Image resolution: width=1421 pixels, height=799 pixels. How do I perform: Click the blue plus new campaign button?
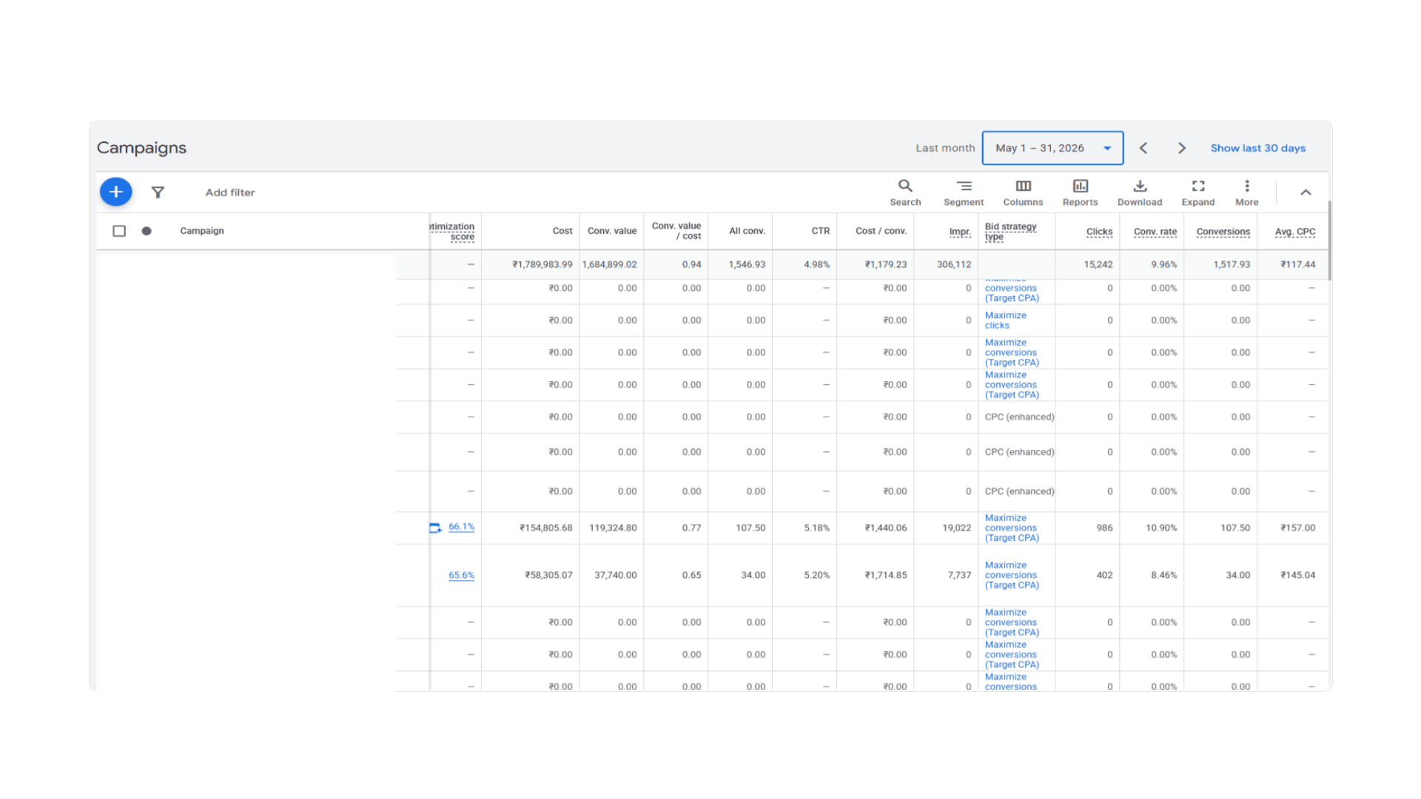(115, 192)
